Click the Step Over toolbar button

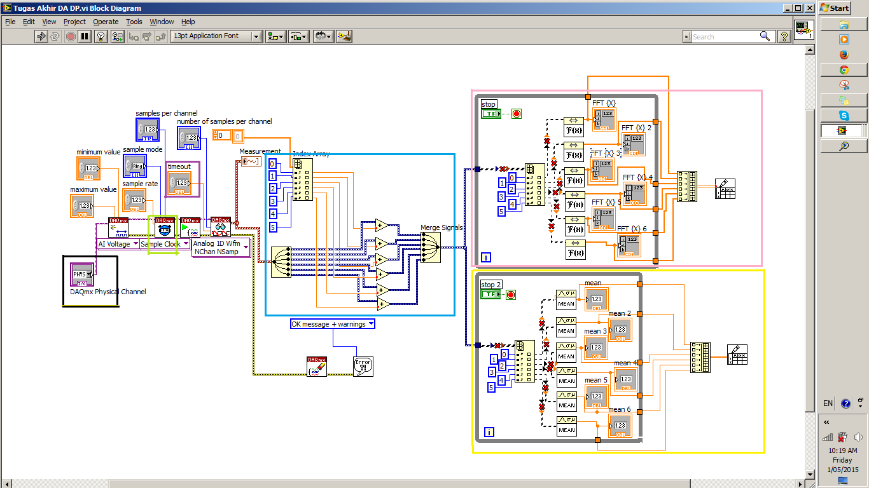[x=148, y=36]
